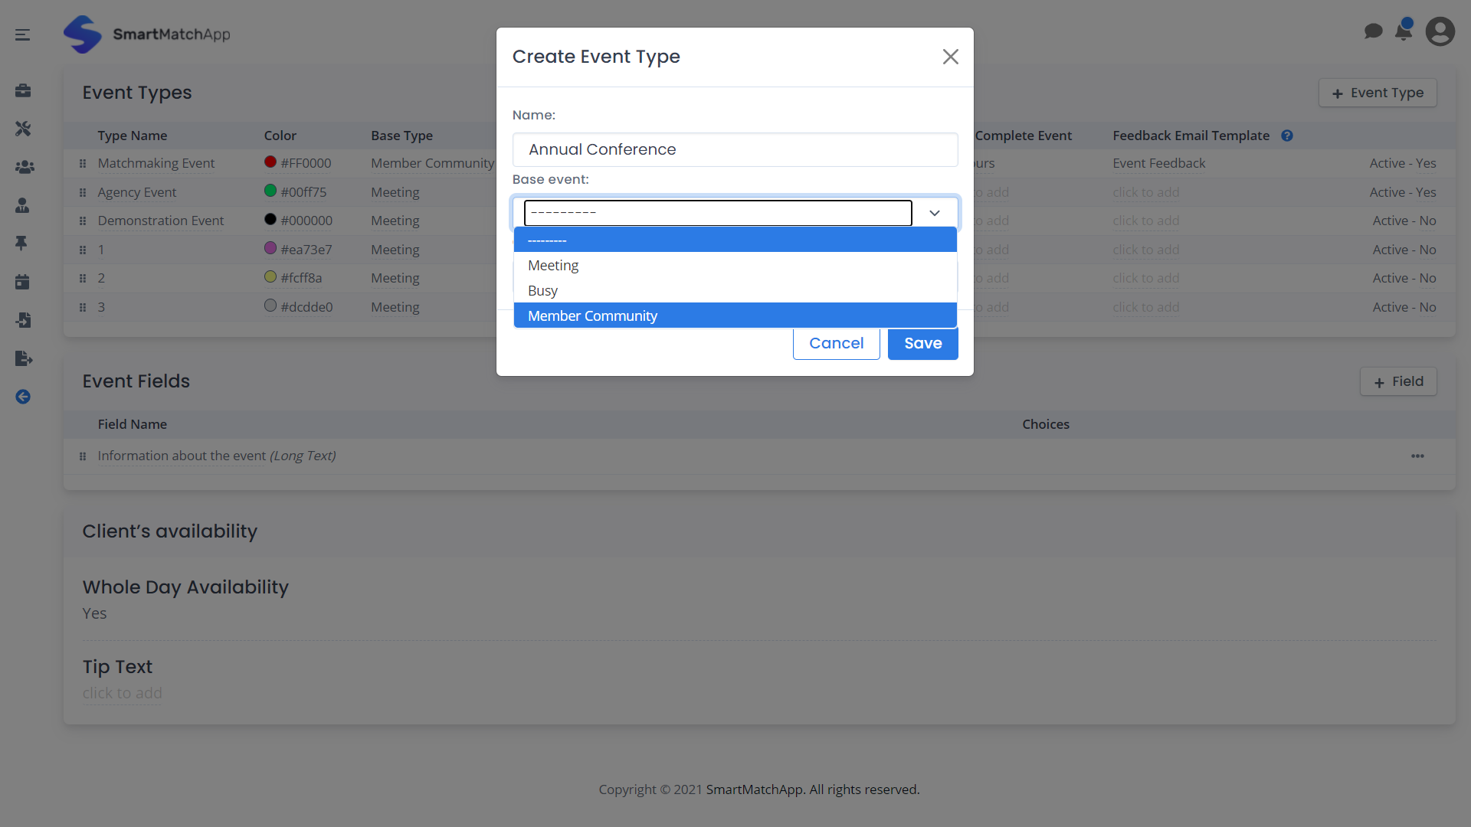
Task: Click the red #FF0000 color swatch
Action: coord(270,162)
